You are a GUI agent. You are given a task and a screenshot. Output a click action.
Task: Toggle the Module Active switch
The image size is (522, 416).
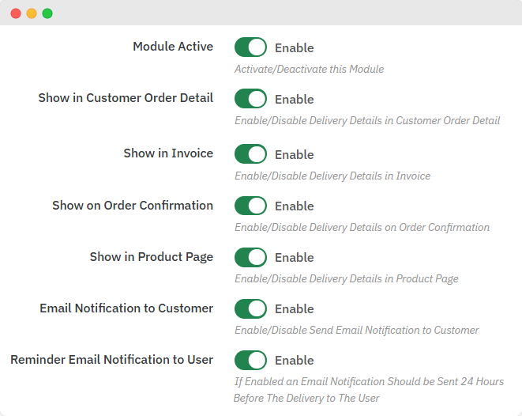pos(250,47)
